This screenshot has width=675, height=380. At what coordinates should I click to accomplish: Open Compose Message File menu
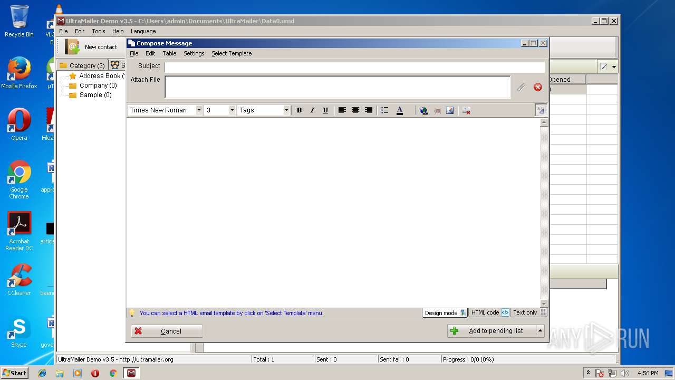(134, 53)
